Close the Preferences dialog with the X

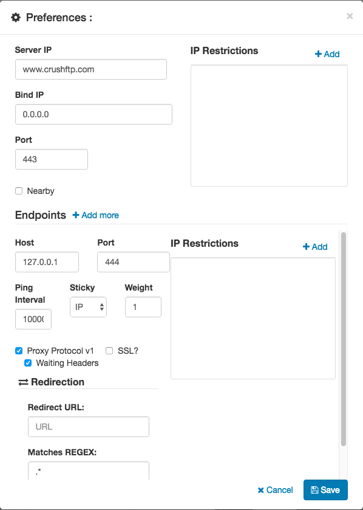[x=350, y=16]
